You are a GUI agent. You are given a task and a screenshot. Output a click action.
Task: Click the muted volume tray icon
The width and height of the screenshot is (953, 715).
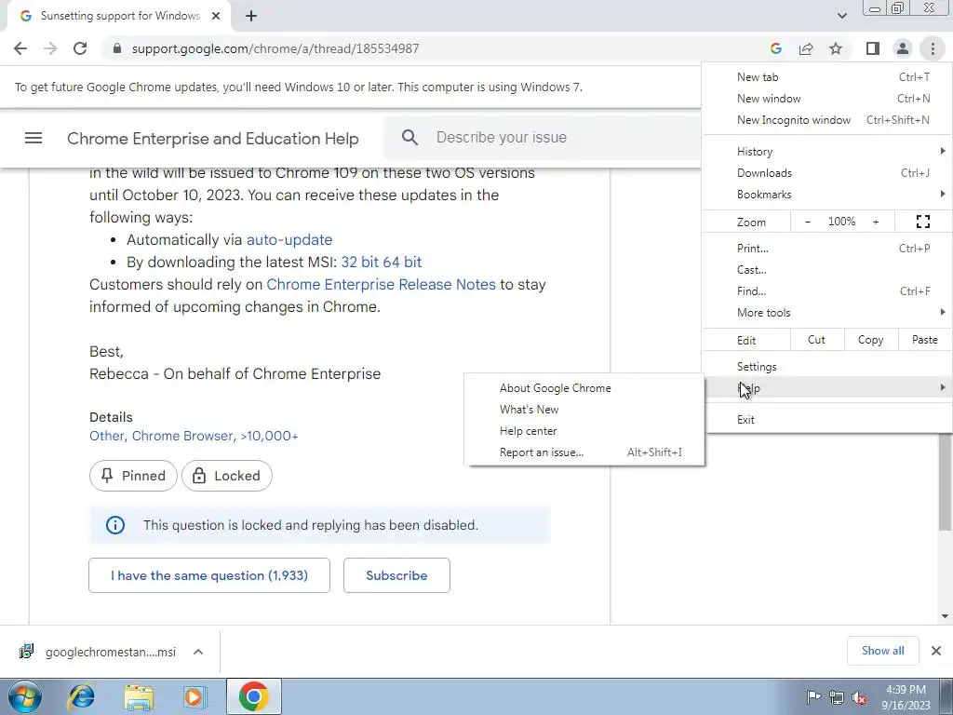tap(858, 697)
